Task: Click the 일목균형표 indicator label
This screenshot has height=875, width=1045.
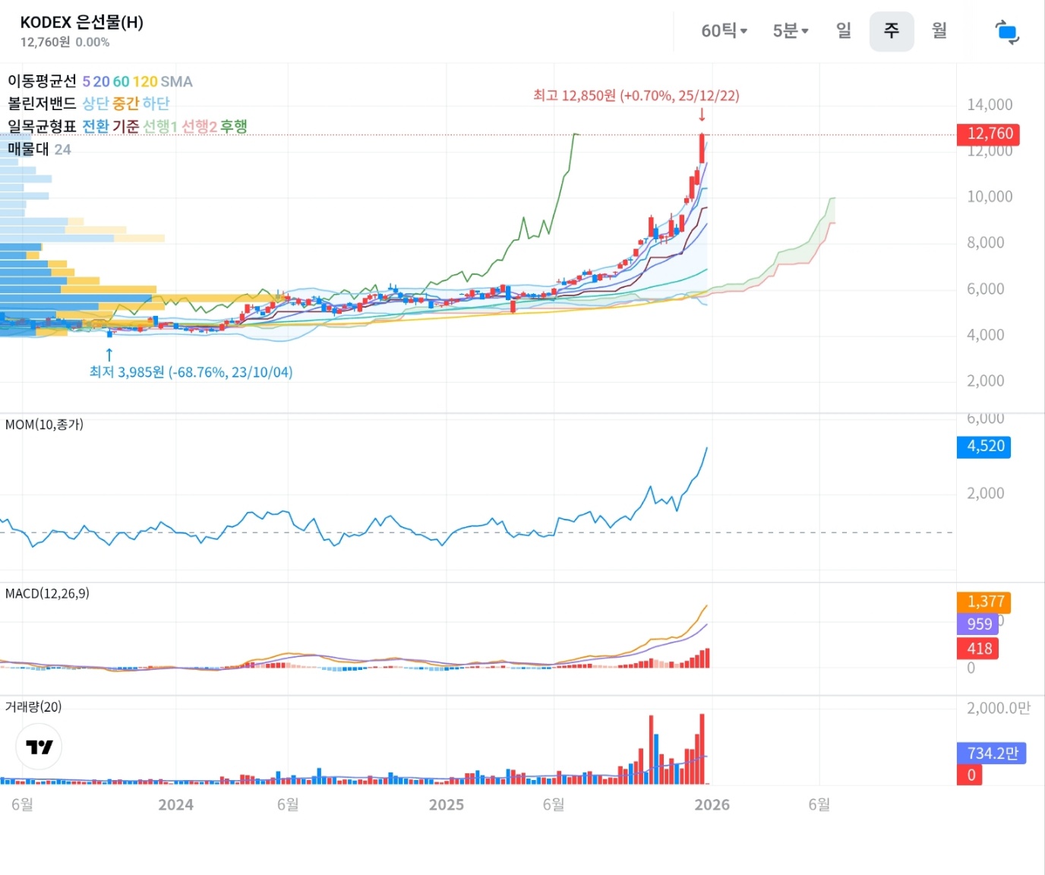Action: [43, 126]
